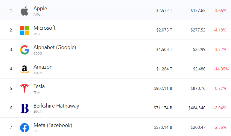Click Microsoft's $277.52 share price

198,30
